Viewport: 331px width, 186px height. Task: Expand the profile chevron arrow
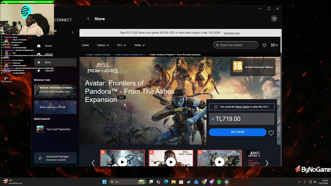[72, 33]
